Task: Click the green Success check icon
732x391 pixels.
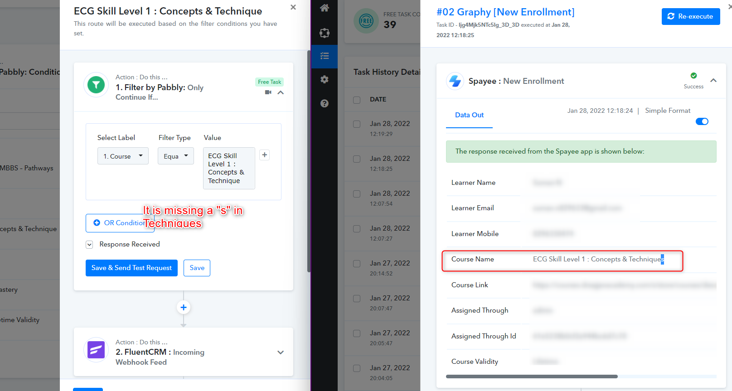Action: coord(693,76)
